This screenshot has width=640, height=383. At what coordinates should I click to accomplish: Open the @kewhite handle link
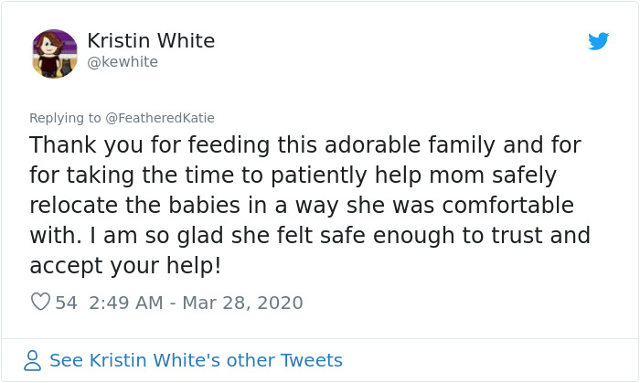point(123,62)
